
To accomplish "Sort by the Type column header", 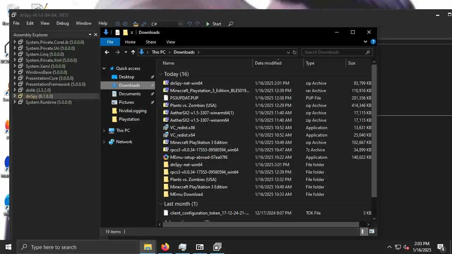I will pyautogui.click(x=325, y=63).
